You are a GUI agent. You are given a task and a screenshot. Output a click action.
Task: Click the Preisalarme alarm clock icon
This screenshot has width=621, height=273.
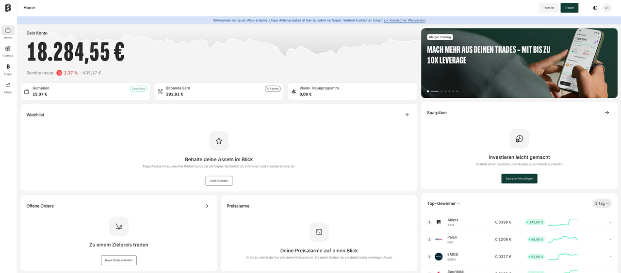(x=319, y=232)
